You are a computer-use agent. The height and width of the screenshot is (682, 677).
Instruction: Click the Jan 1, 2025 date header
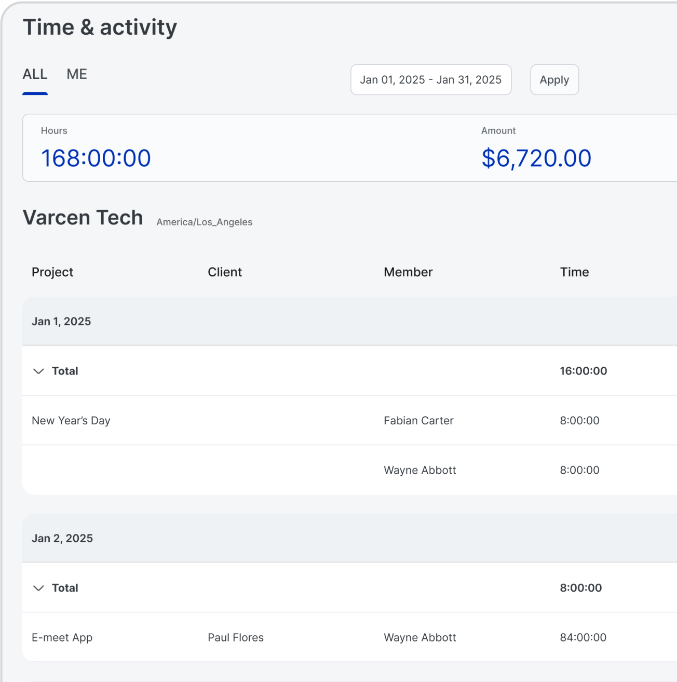tap(61, 322)
